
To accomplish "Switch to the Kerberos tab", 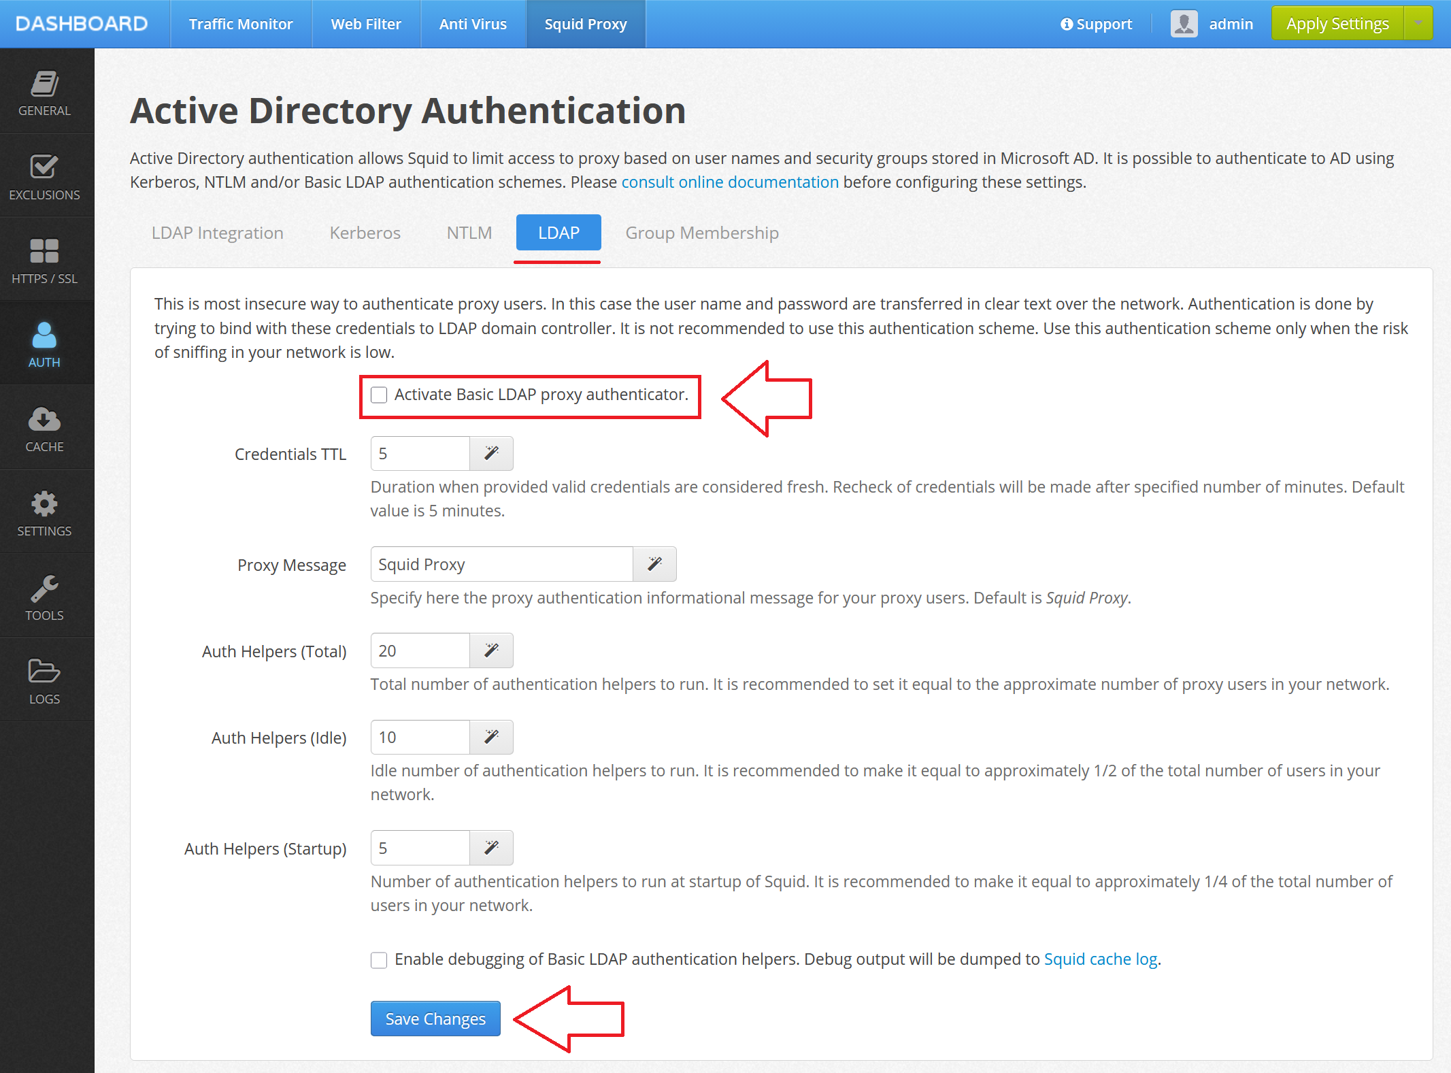I will point(365,233).
